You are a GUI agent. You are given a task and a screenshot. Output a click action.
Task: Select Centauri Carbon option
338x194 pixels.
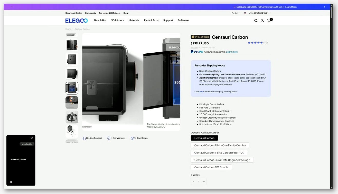[x=204, y=138]
